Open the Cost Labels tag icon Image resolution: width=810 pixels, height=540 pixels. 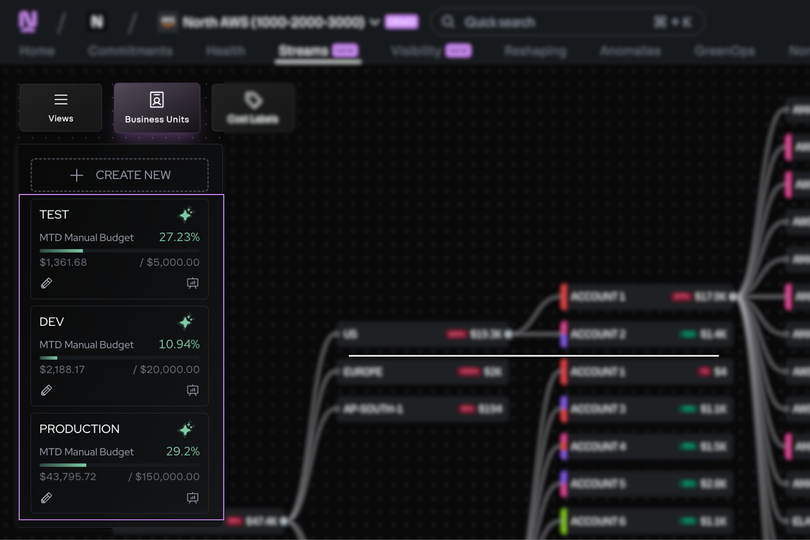[x=253, y=100]
